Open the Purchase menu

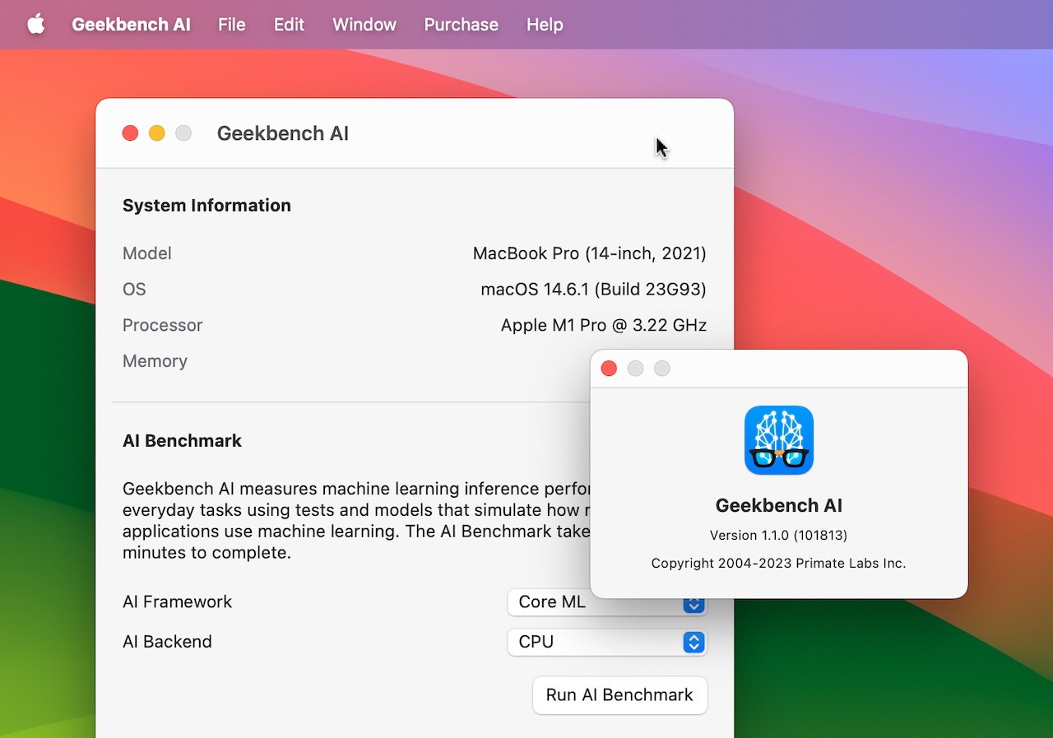coord(461,25)
